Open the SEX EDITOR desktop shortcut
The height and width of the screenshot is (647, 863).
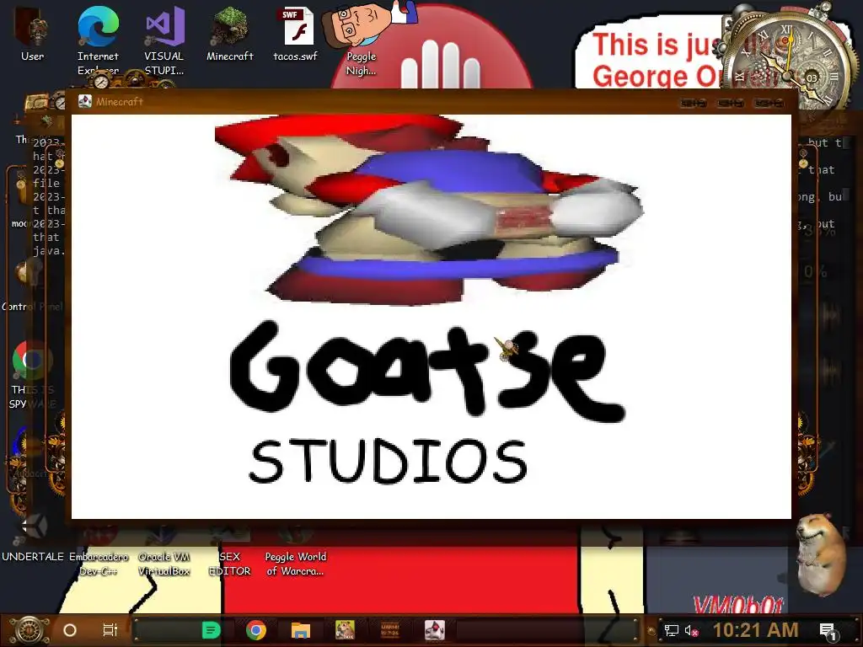229,550
